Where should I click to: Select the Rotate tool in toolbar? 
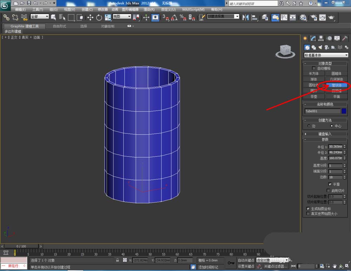click(99, 17)
